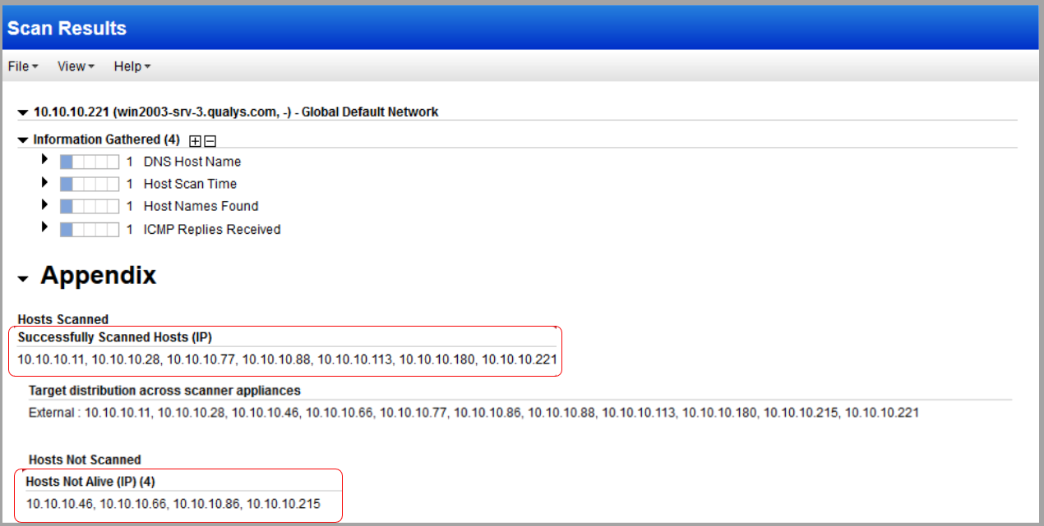Screen dimensions: 1044x526
Task: Click the severity bar for Host Names Found
Action: pos(89,206)
